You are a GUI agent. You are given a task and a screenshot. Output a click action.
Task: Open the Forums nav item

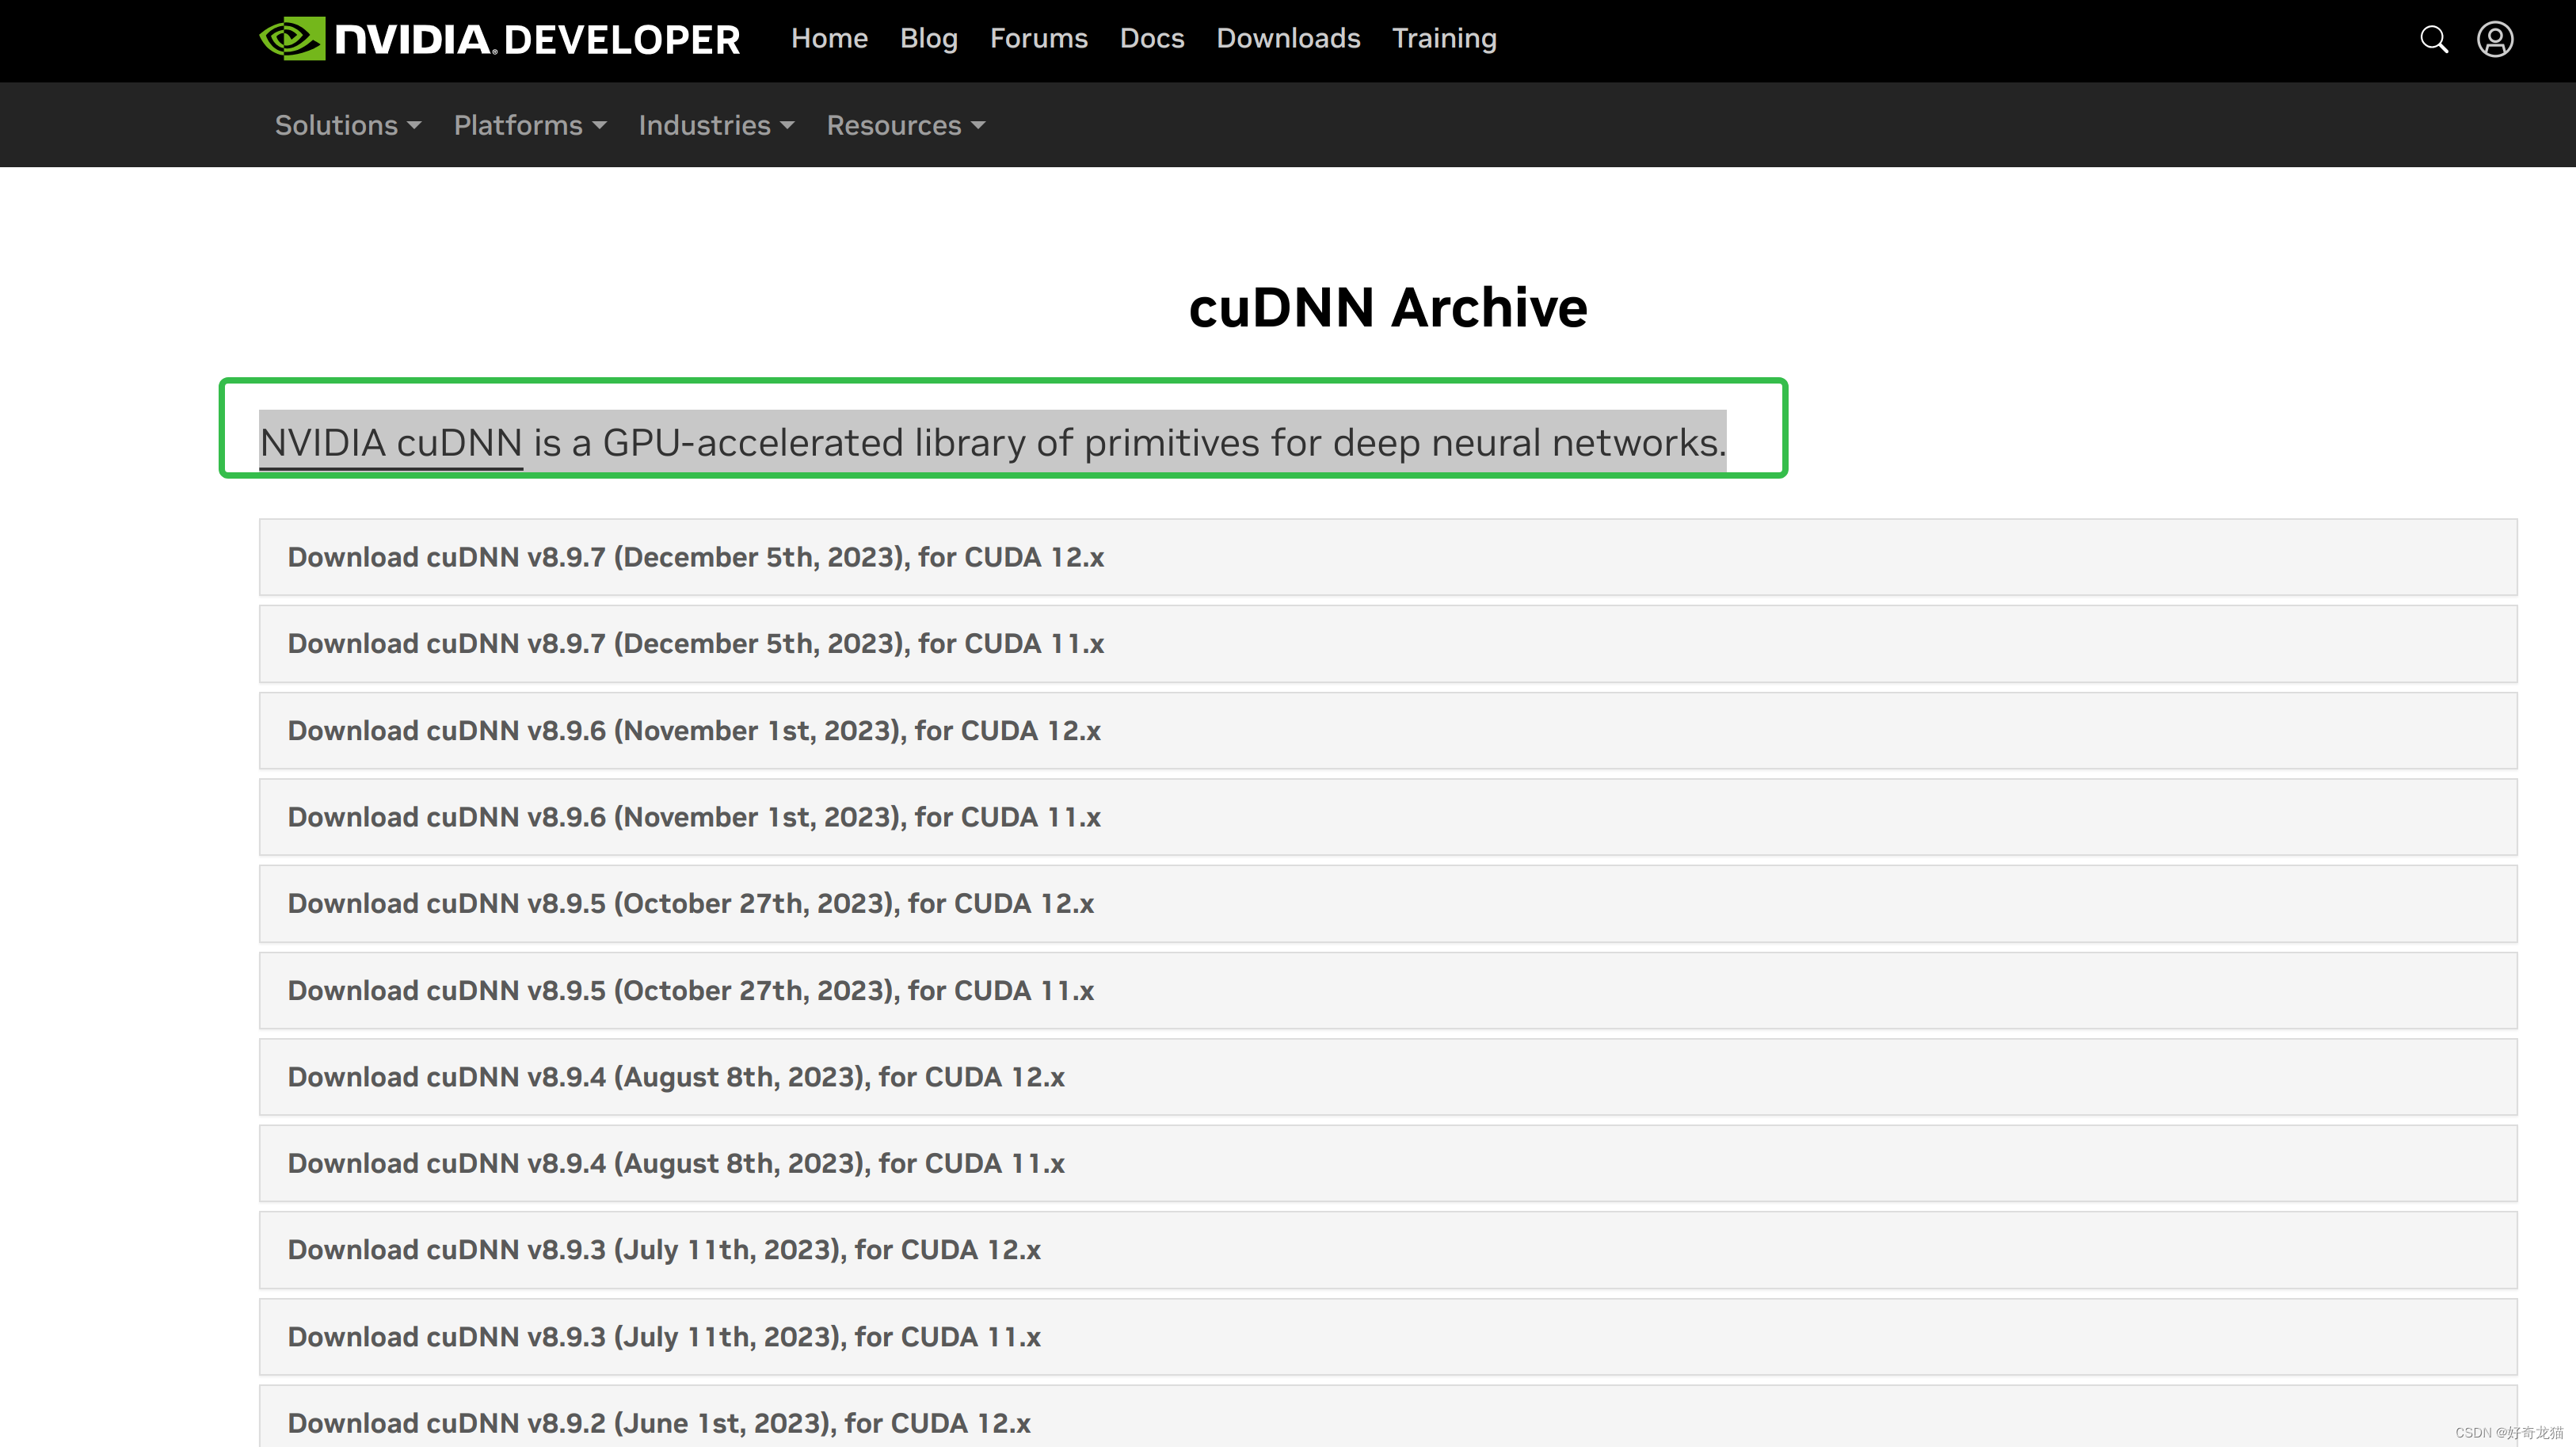(x=1038, y=38)
